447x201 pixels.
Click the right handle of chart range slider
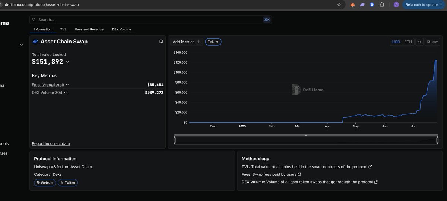pos(437,140)
